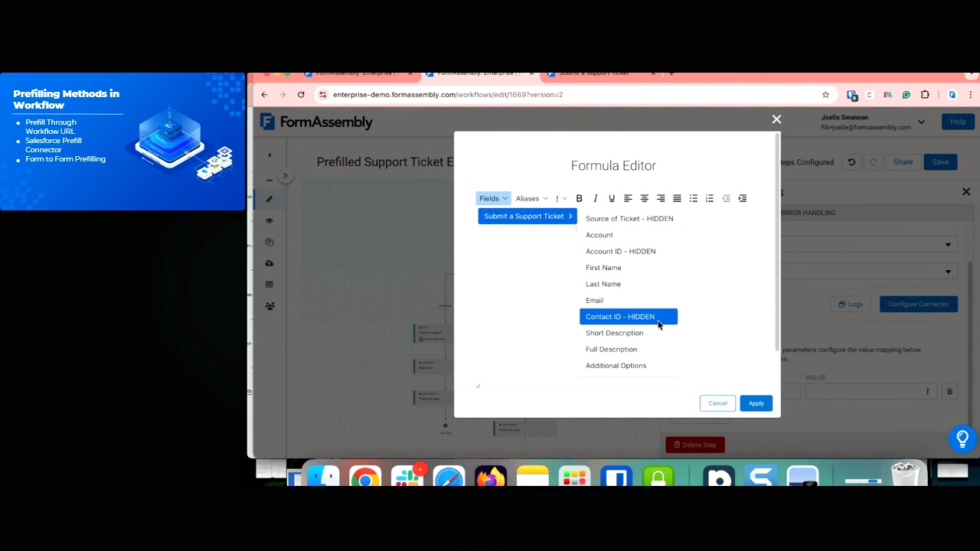Open formula editor icon in VALUE field

pos(927,392)
